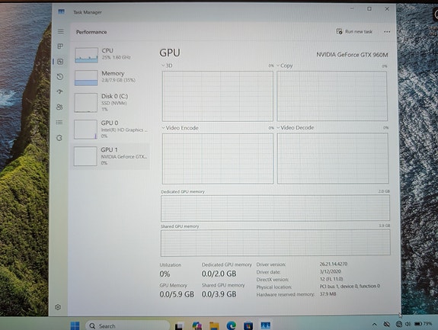This screenshot has height=330, width=438.
Task: Open the hamburger navigation menu
Action: (61, 31)
